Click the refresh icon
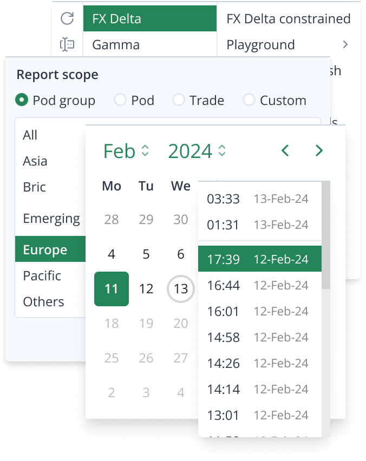This screenshot has height=461, width=366. (67, 18)
